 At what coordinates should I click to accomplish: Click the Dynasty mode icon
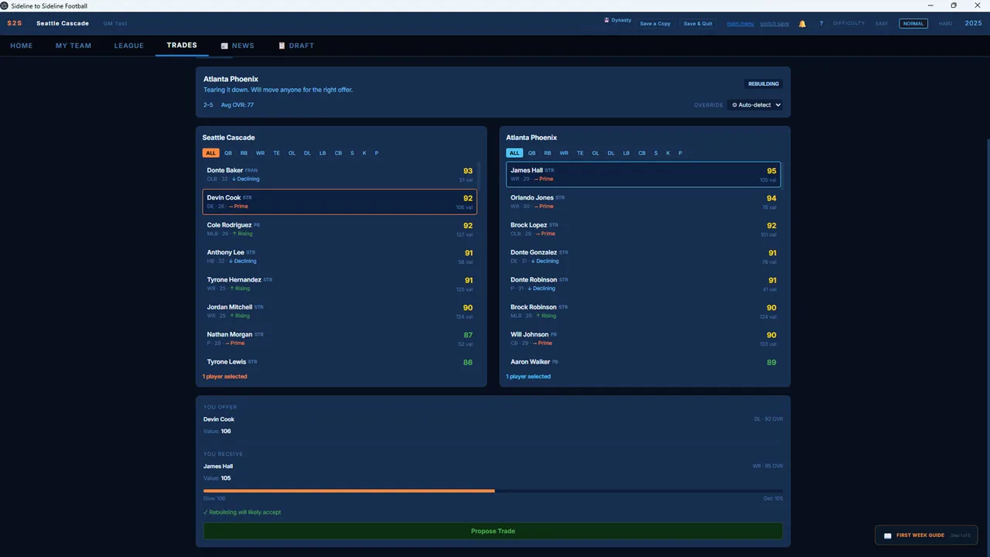(x=607, y=20)
